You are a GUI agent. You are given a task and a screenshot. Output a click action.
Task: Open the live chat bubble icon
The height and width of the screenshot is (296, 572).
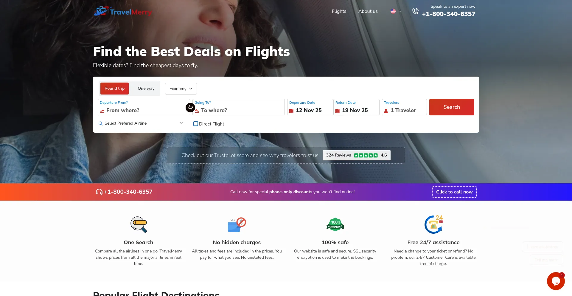(556, 281)
